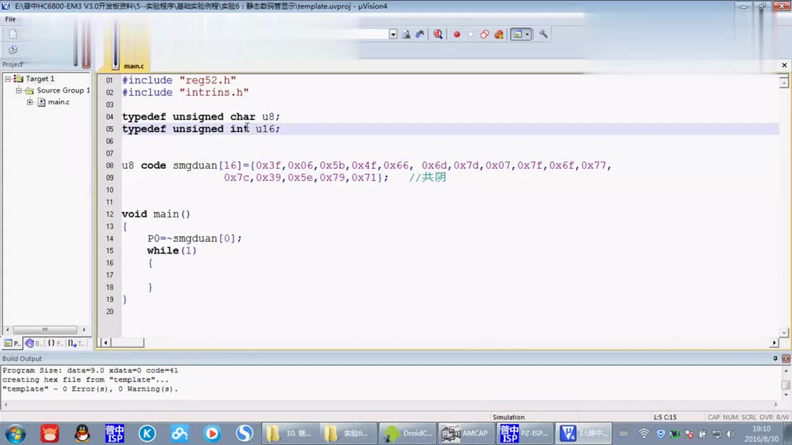Screen dimensions: 792x445
Task: Click the Simulation status bar entry
Action: point(508,417)
